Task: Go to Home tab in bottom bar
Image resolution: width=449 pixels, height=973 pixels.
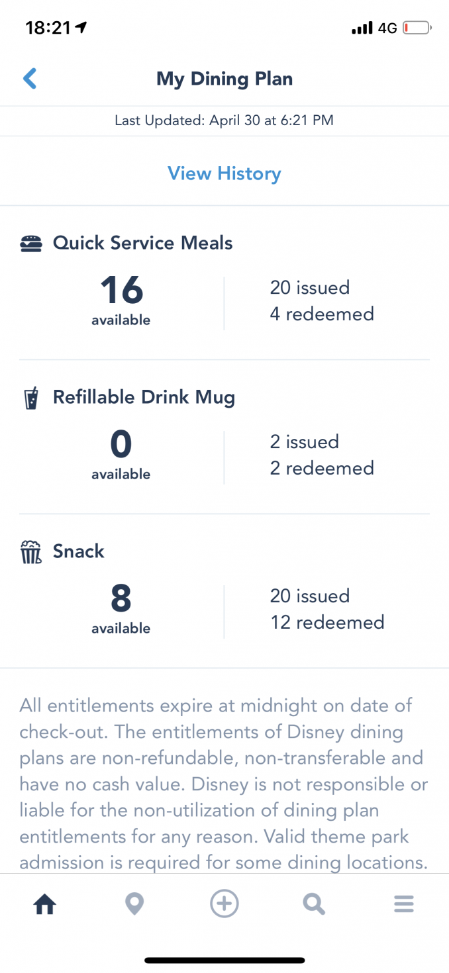Action: click(x=44, y=904)
